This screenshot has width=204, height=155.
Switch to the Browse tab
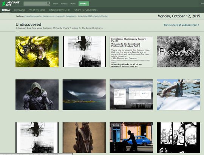click(x=20, y=10)
